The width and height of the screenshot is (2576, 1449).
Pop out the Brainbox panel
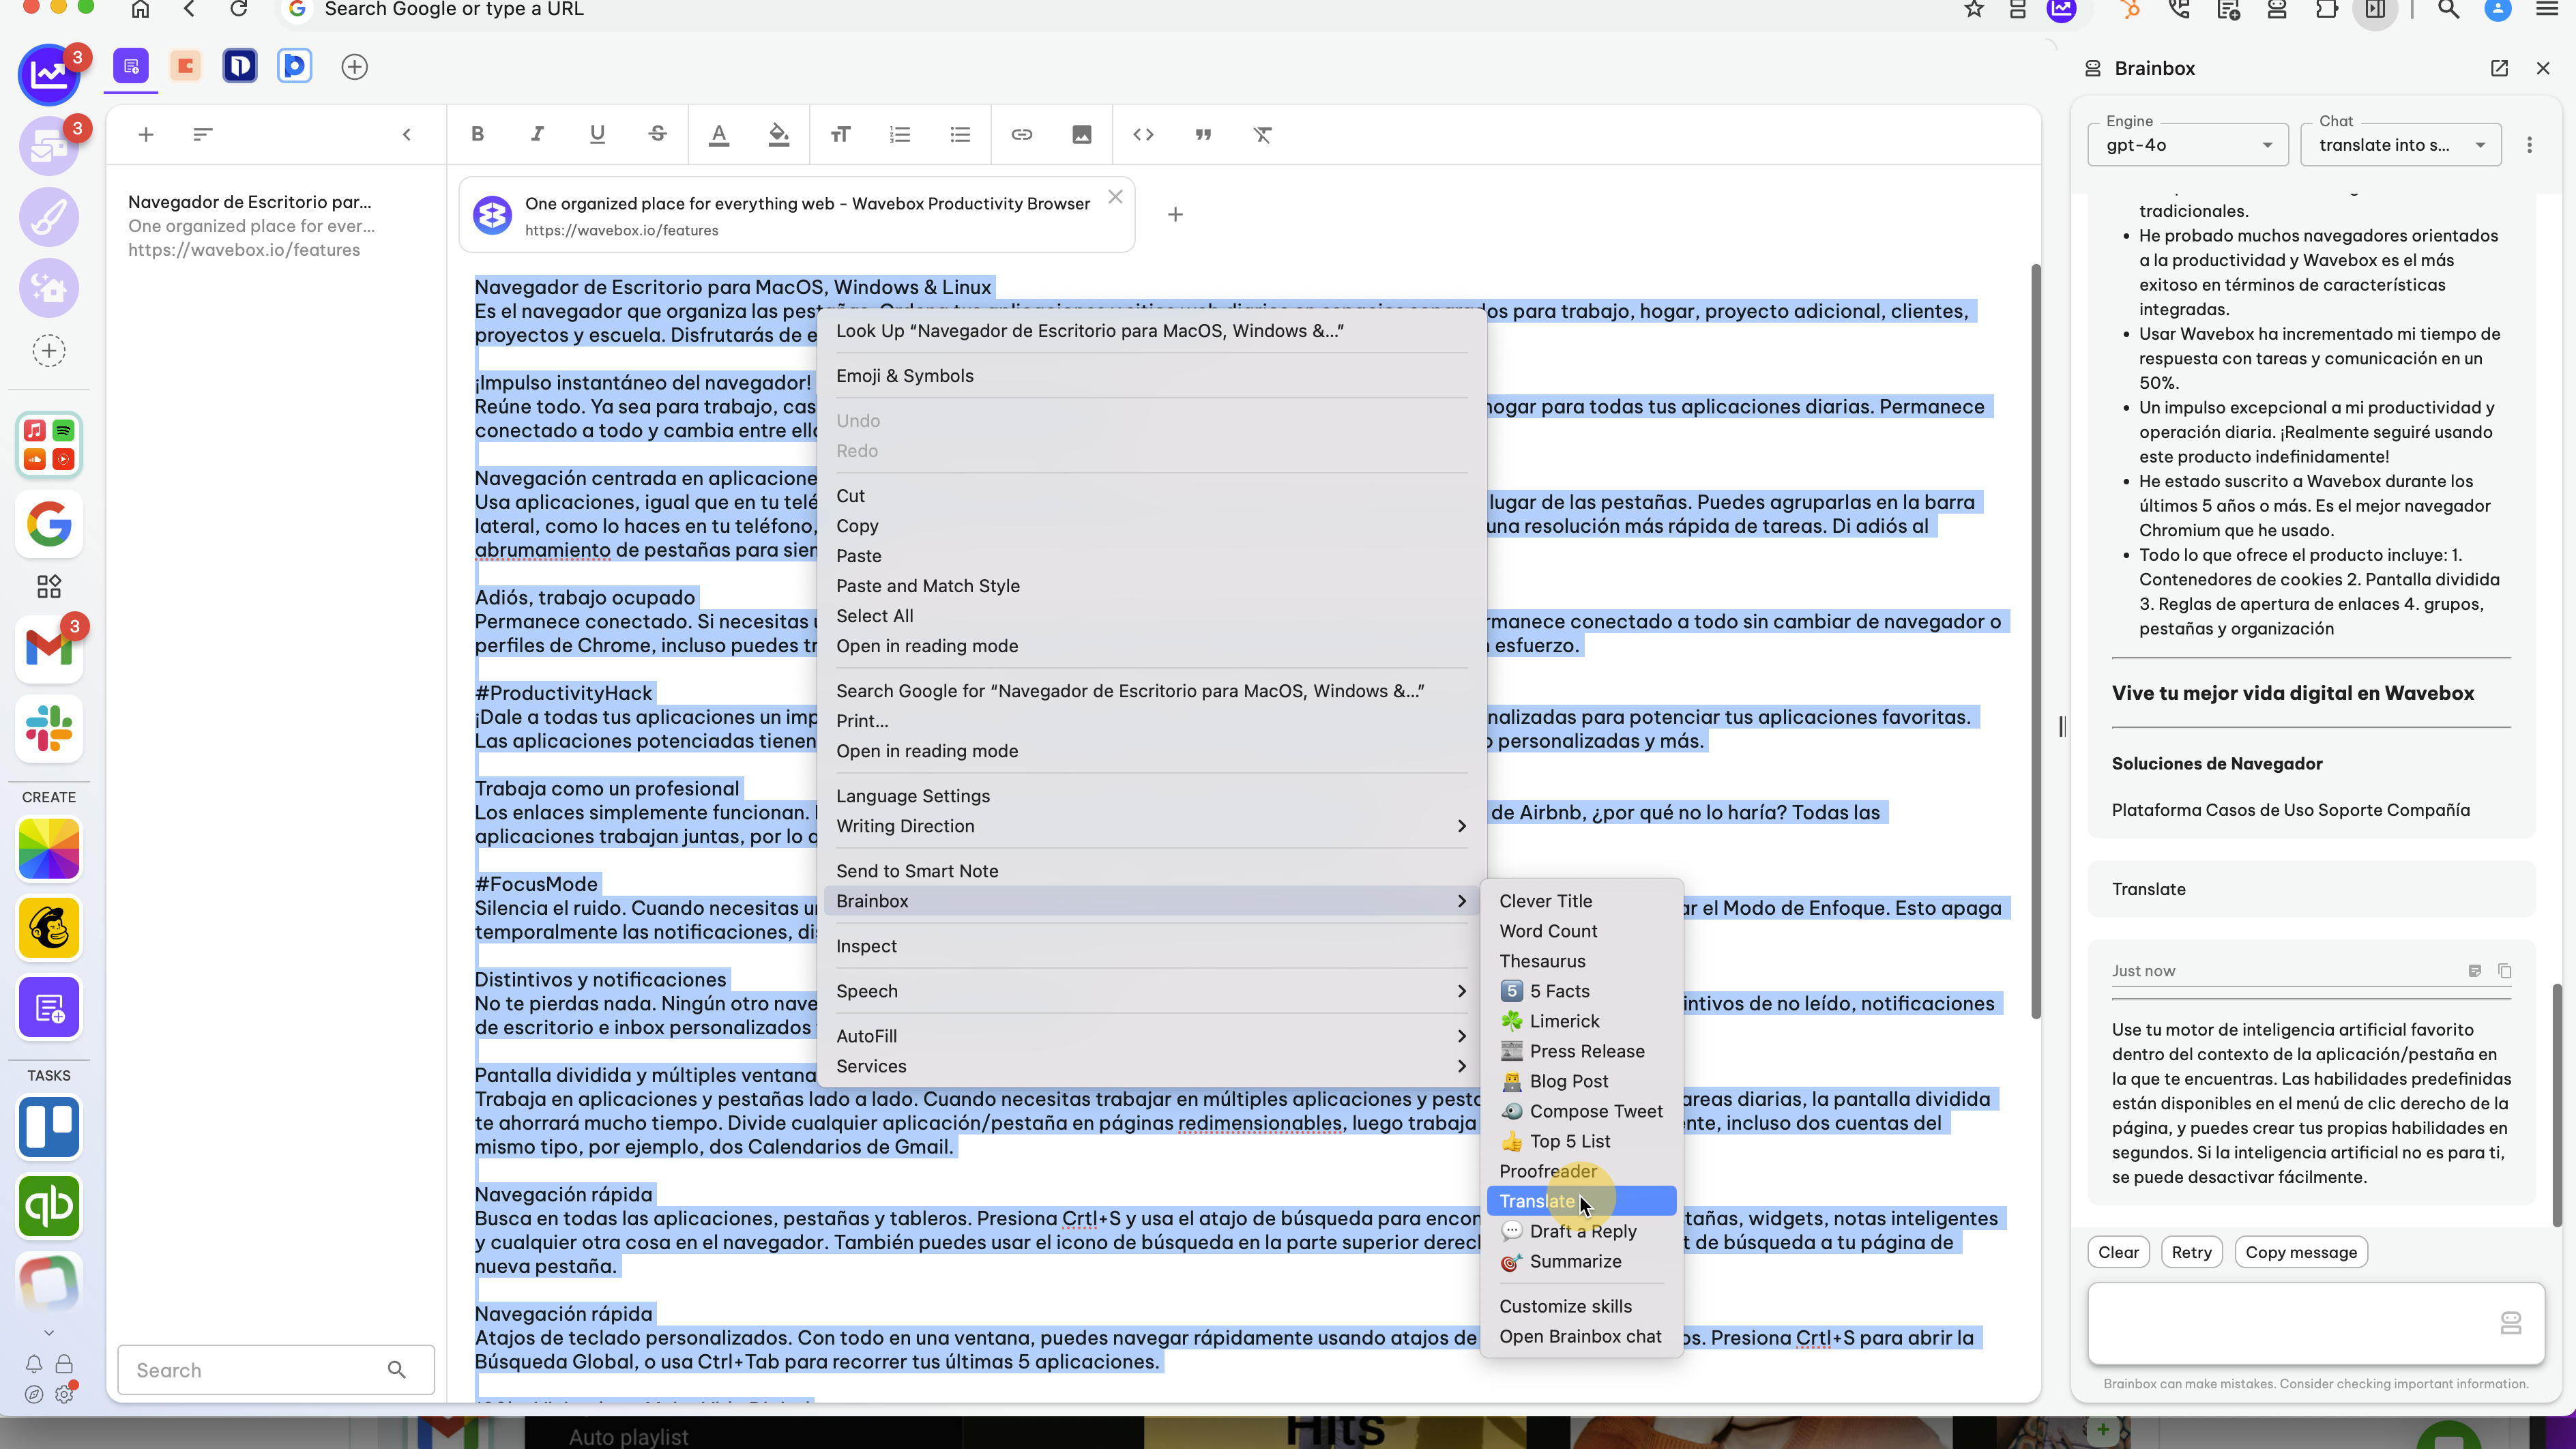click(x=2499, y=68)
